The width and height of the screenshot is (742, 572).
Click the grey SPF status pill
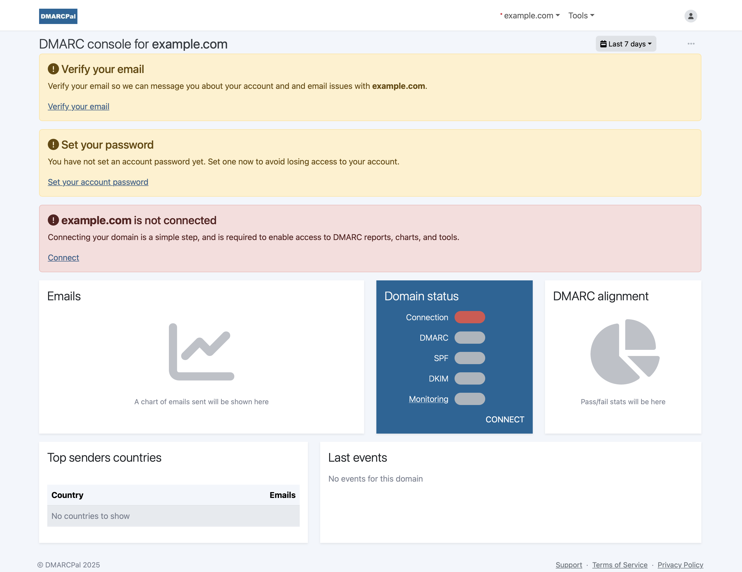point(470,358)
